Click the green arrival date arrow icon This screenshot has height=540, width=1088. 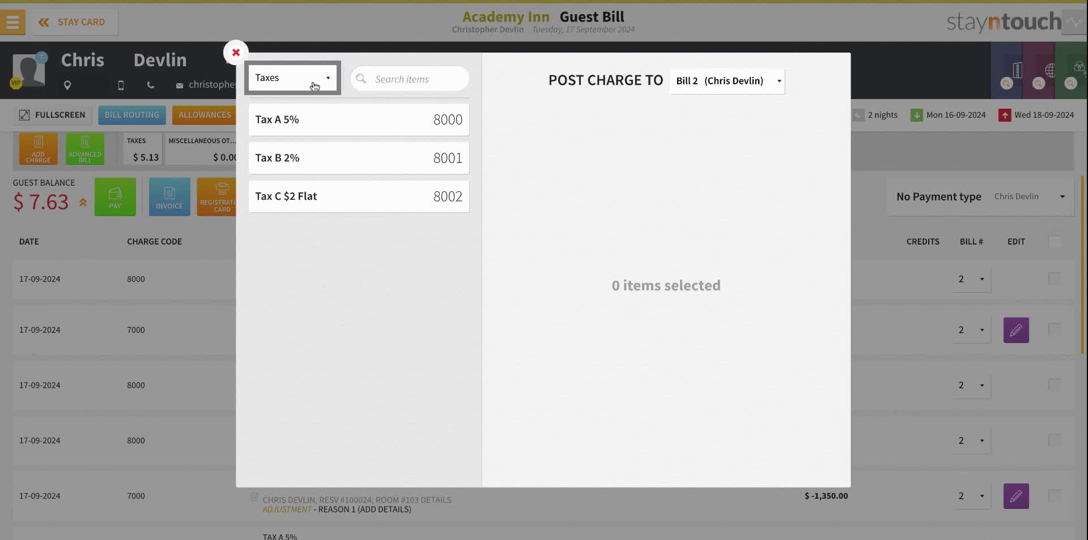pos(916,115)
